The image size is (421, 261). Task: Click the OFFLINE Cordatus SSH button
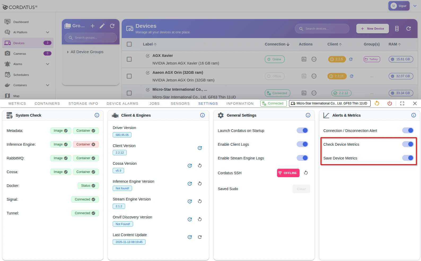tap(288, 173)
